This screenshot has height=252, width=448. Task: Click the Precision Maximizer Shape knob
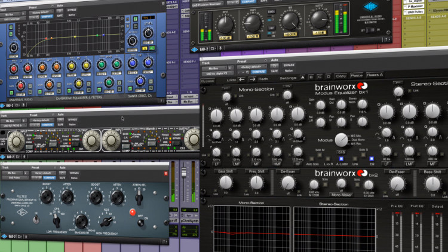click(x=253, y=23)
